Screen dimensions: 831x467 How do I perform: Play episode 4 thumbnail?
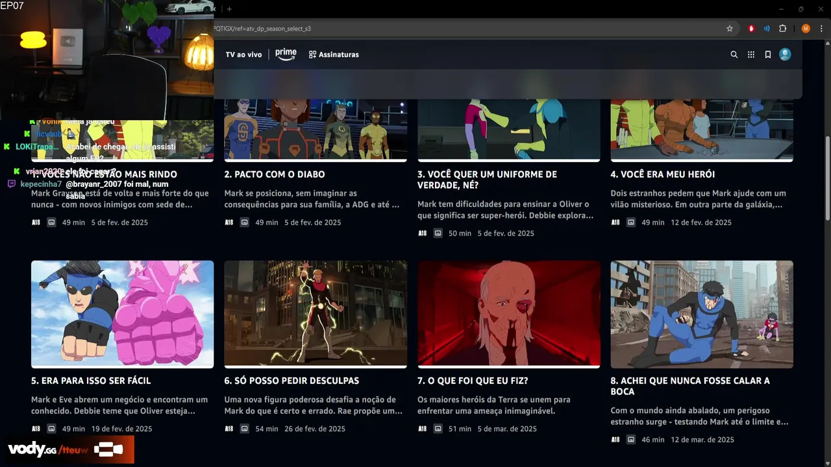(x=702, y=130)
